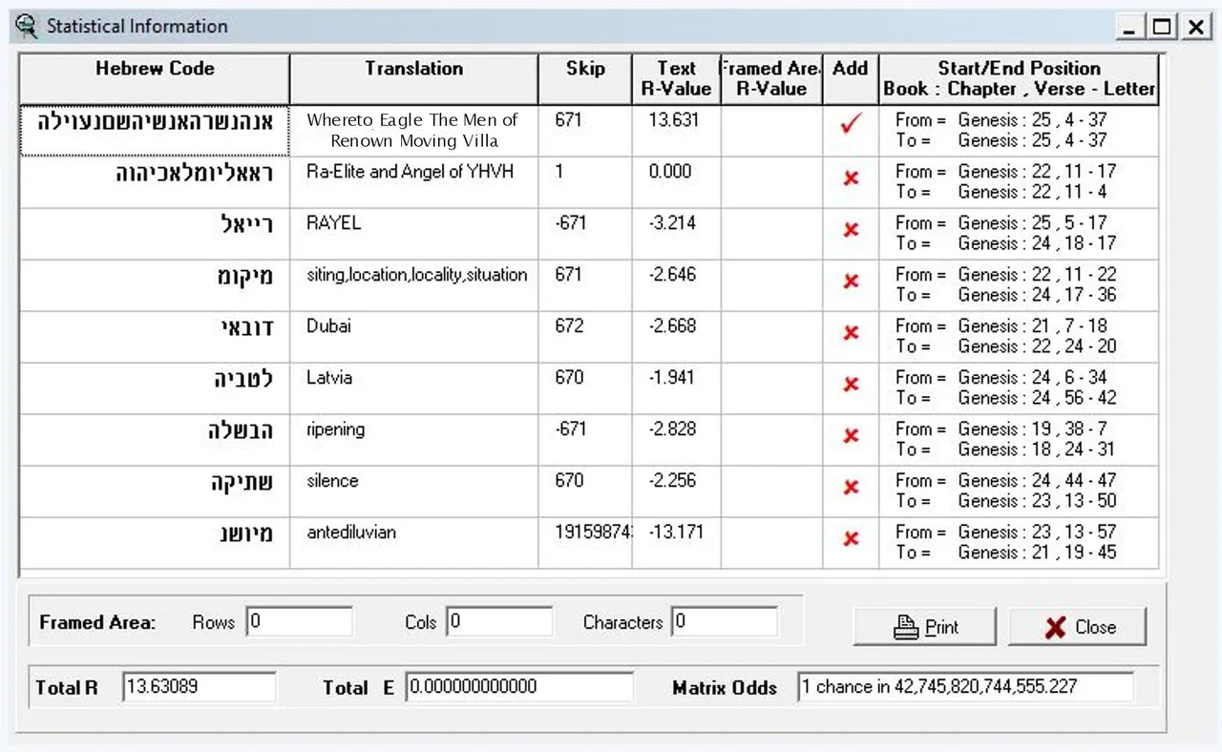Toggle Add mark in the silence row
The width and height of the screenshot is (1222, 752).
[x=851, y=488]
